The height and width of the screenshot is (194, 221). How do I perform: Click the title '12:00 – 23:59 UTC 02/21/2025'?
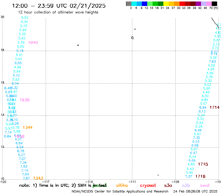point(59,6)
